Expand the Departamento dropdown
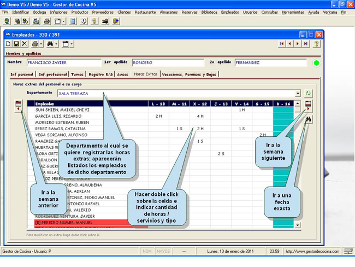 (297, 94)
